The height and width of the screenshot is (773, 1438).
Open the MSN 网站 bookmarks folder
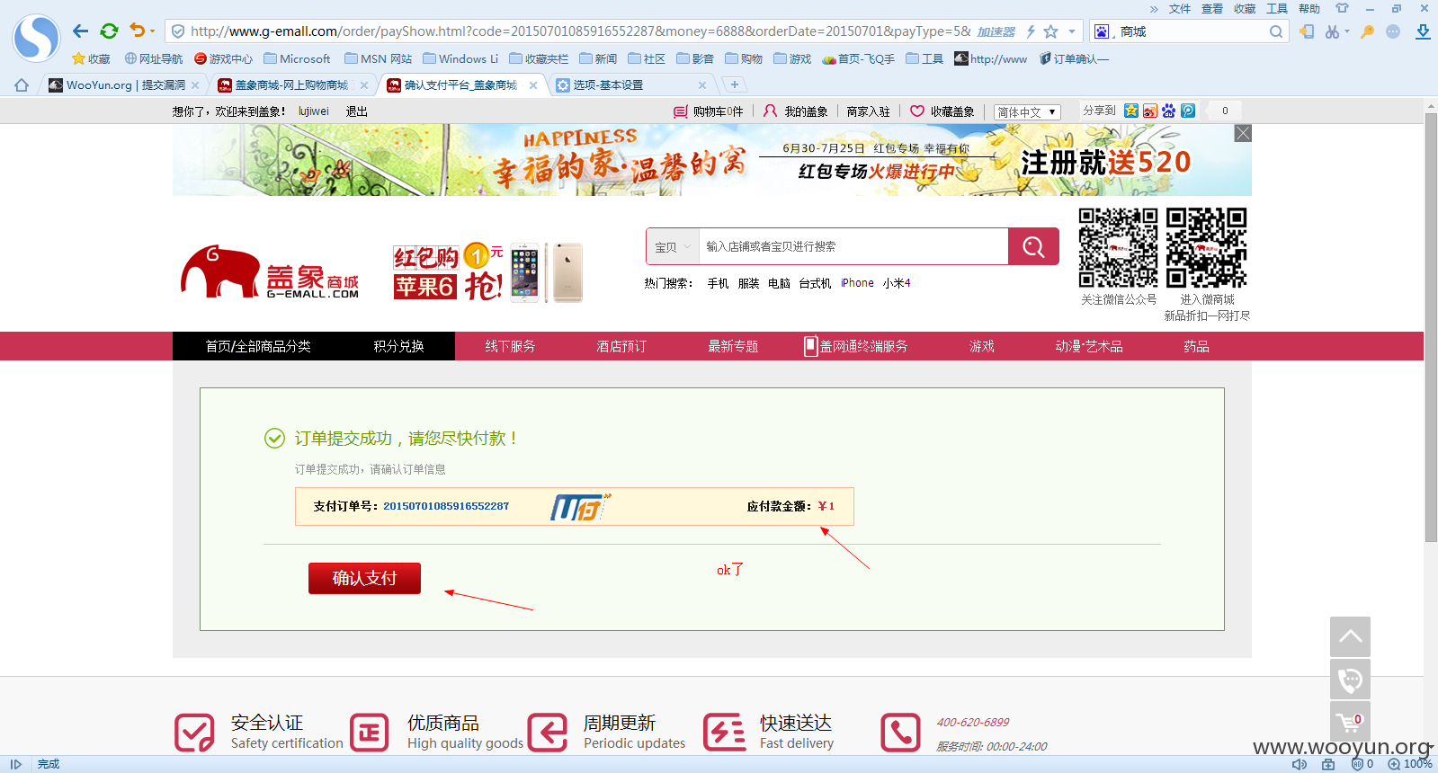379,59
